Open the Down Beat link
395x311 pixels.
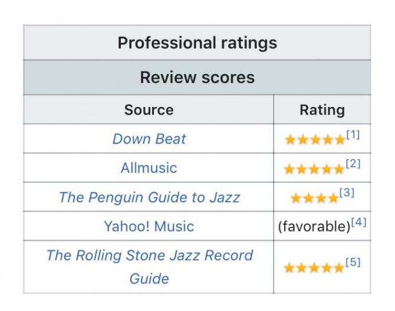coord(149,139)
